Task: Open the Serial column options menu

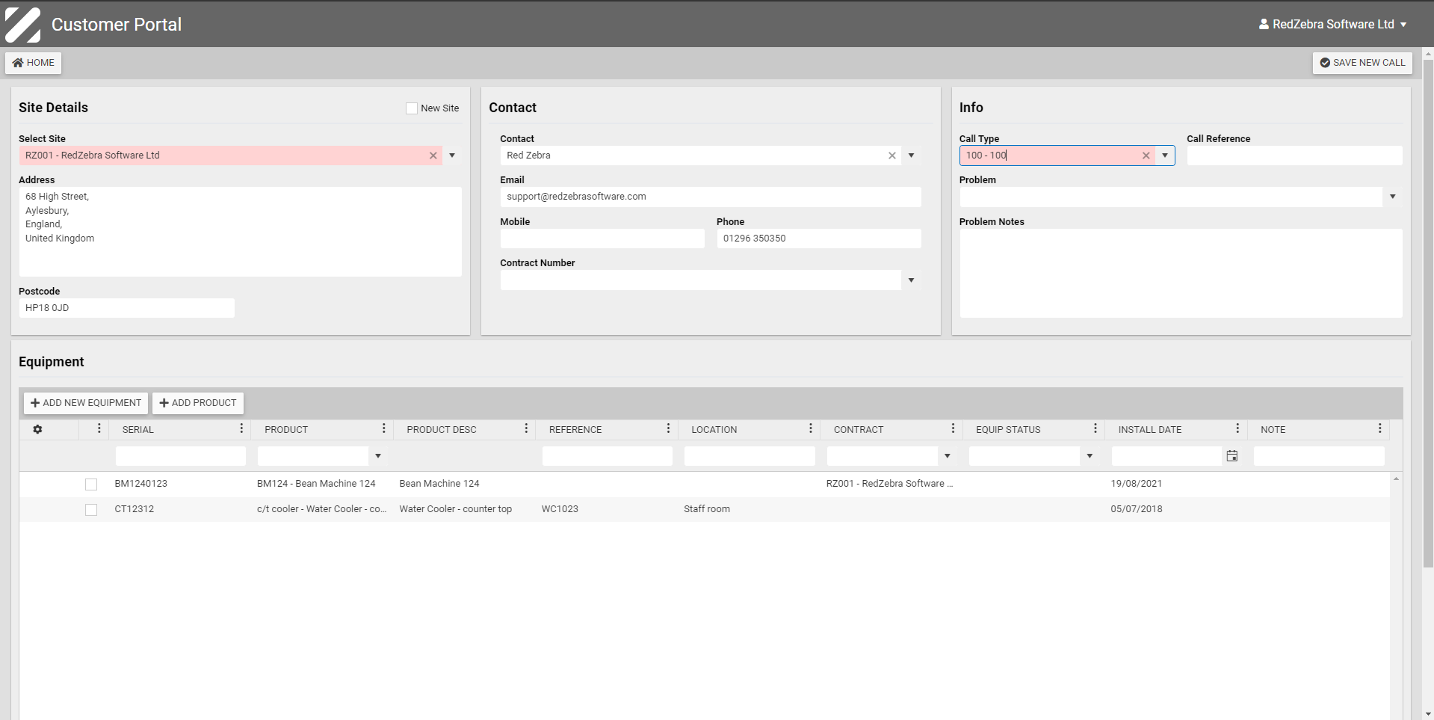Action: [x=241, y=428]
